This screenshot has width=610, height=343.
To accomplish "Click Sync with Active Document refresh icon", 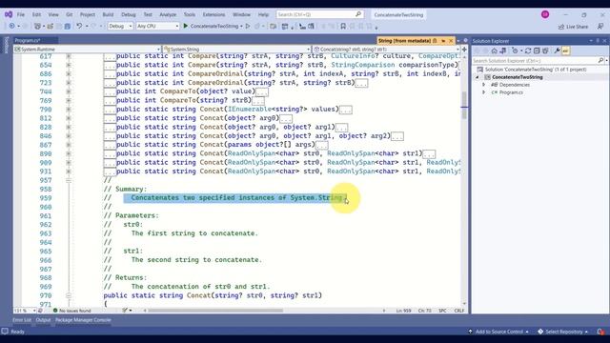I will tap(528, 50).
